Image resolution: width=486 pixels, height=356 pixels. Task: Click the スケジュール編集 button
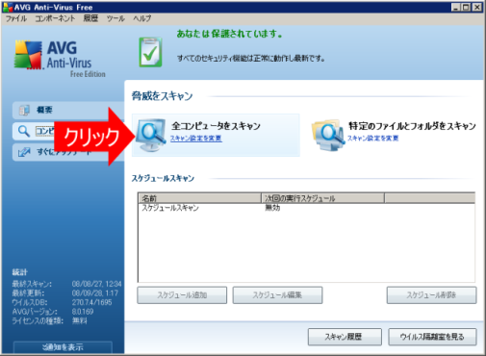pos(277,295)
